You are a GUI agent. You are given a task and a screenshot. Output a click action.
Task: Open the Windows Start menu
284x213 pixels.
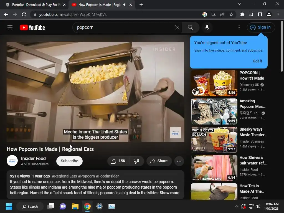pyautogui.click(x=9, y=206)
